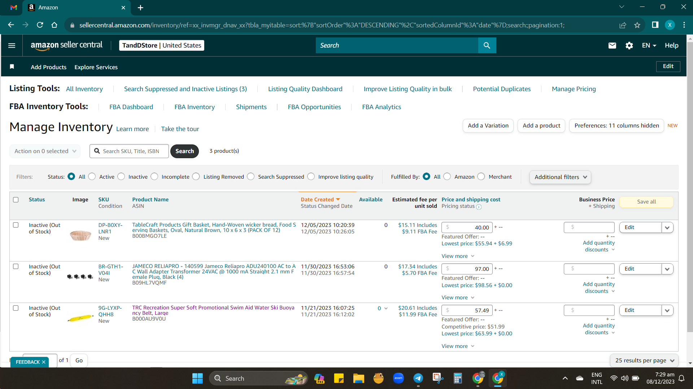Expand View more for the TableCraft row
The image size is (693, 389).
(458, 256)
